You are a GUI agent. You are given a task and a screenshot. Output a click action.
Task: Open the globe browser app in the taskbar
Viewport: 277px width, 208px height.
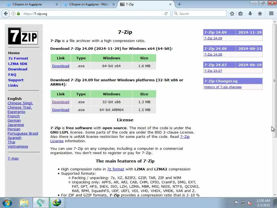57,203
